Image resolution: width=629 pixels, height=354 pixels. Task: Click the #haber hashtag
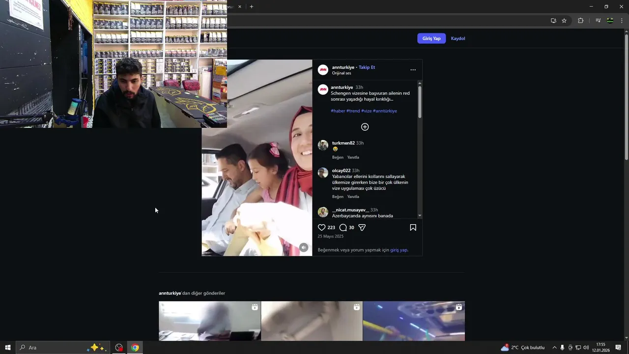[338, 111]
